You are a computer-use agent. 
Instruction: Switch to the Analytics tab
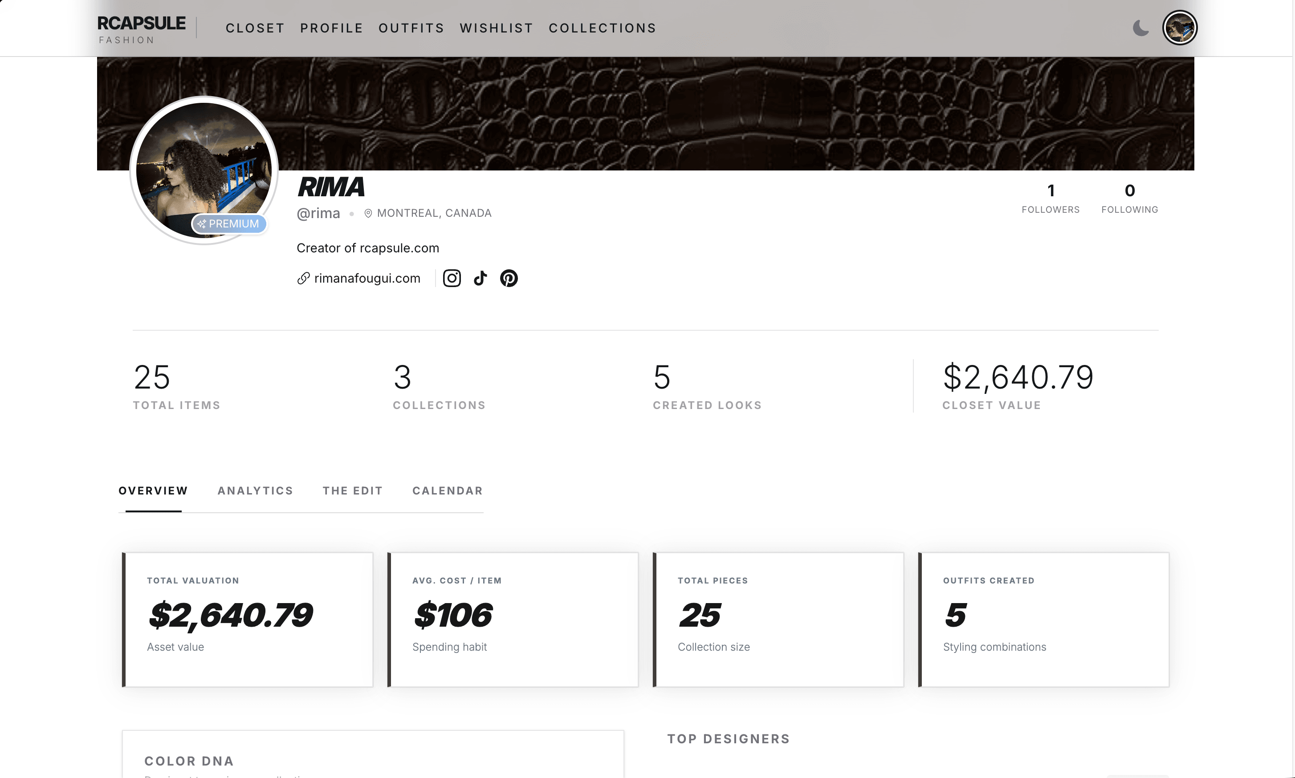tap(255, 491)
